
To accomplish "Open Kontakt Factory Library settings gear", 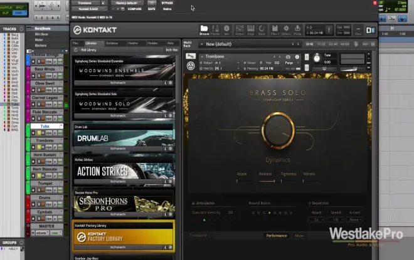I will pos(171,247).
